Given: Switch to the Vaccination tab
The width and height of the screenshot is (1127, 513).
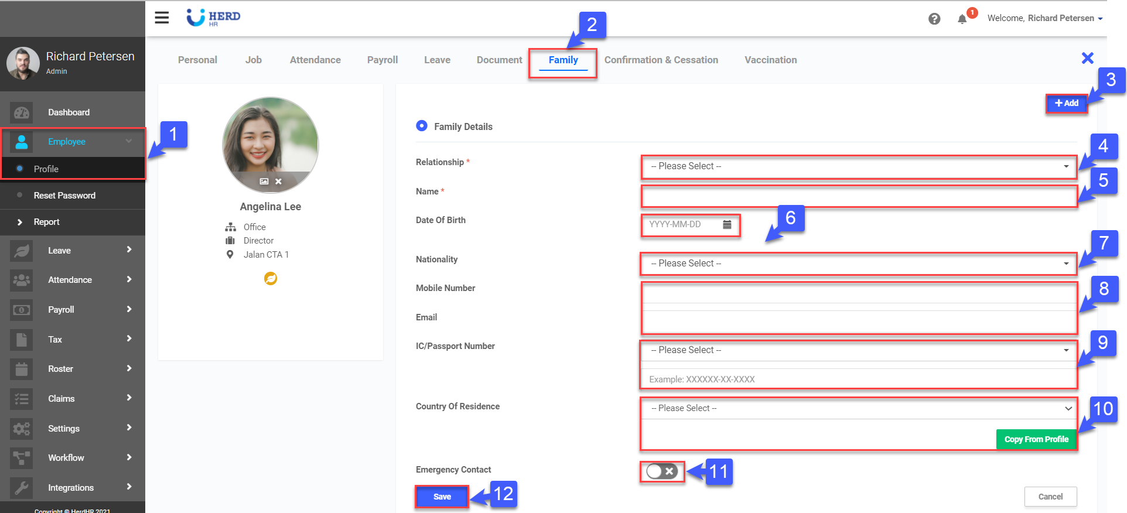Looking at the screenshot, I should tap(770, 60).
